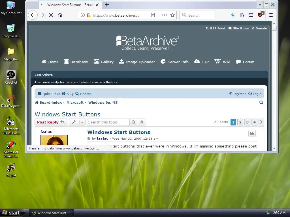Screen dimensions: 290x217
Task: Go to page 2 of the topic
Action: coord(240,122)
